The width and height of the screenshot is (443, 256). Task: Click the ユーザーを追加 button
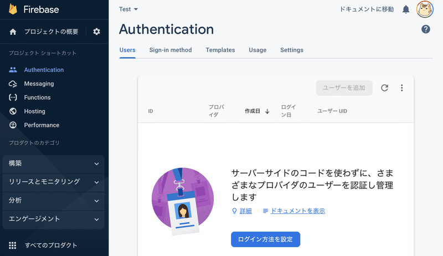click(x=344, y=88)
